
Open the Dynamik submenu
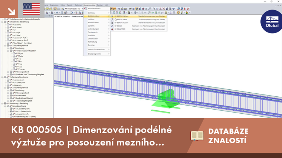tap(97, 26)
